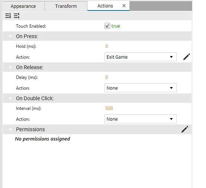Click the true label next to Touch Enabled
Image resolution: width=206 pixels, height=188 pixels.
click(115, 26)
